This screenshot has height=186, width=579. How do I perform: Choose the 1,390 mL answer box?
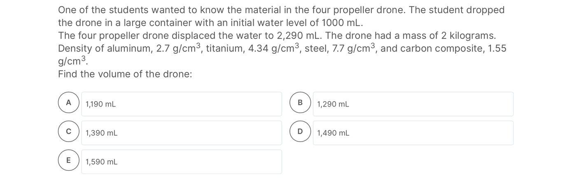point(182,133)
